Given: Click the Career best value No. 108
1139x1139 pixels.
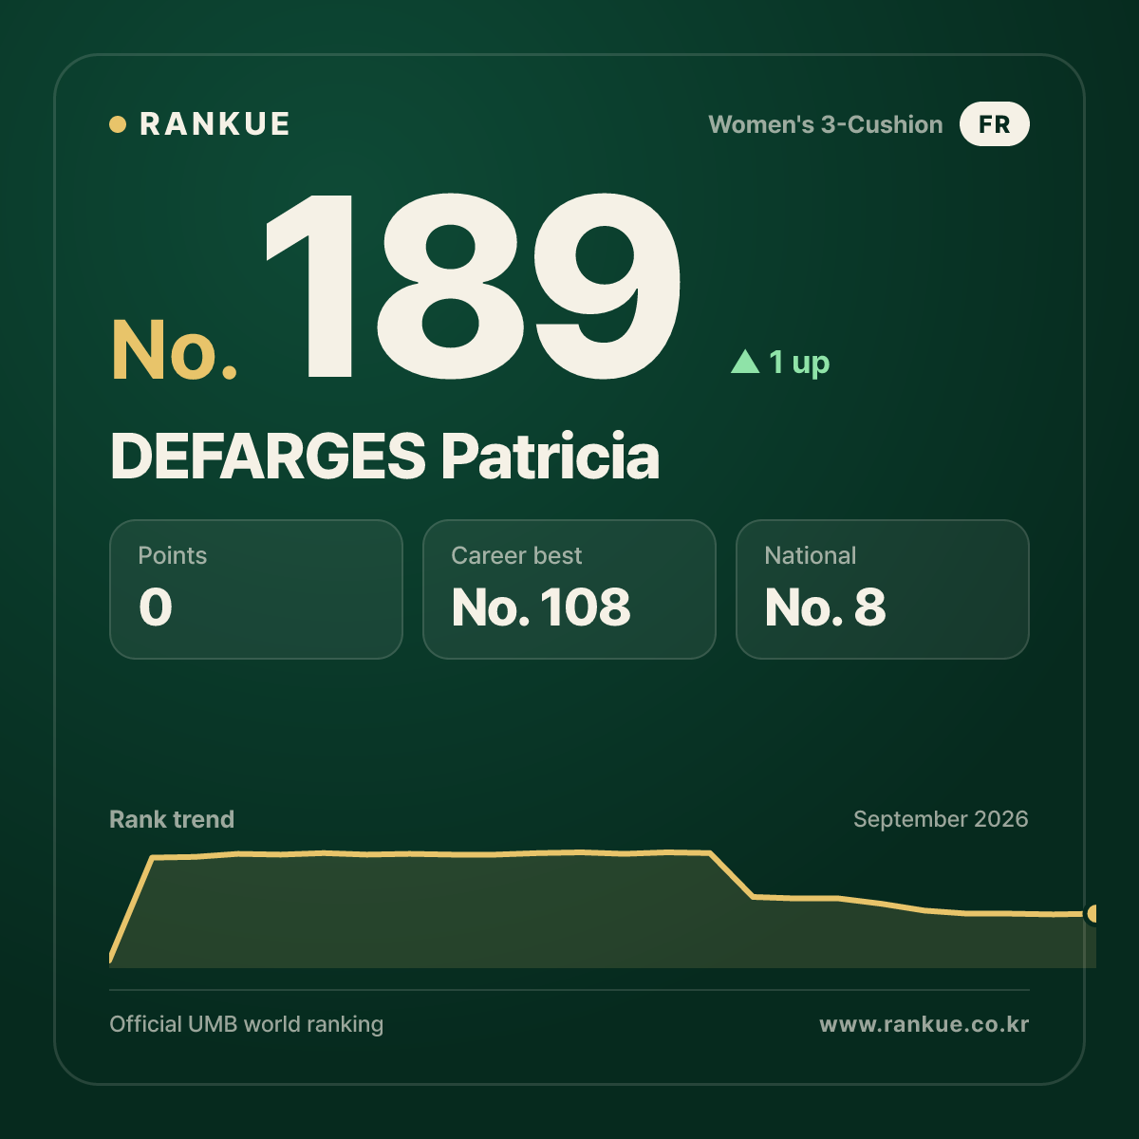Looking at the screenshot, I should point(541,607).
